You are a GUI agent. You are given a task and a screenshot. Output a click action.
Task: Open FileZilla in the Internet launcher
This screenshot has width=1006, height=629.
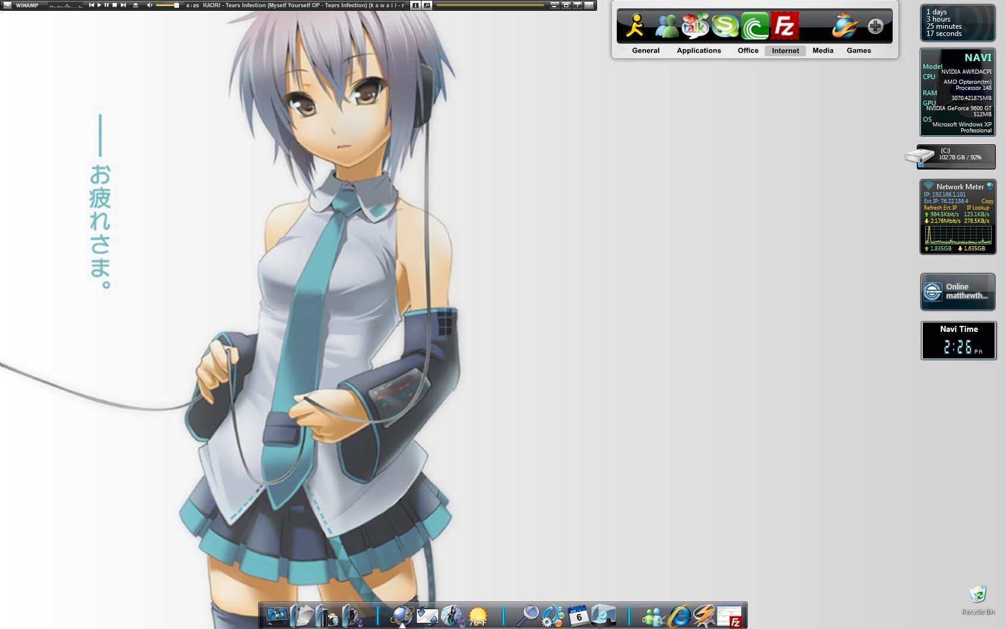[784, 26]
